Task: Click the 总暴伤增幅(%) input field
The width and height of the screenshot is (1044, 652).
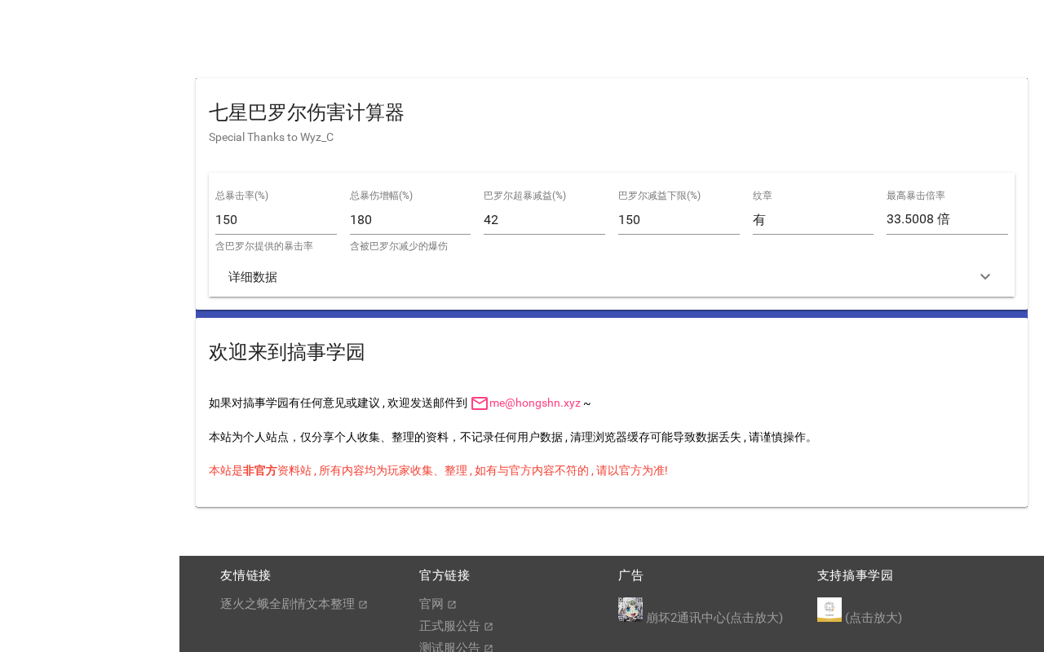Action: (410, 220)
